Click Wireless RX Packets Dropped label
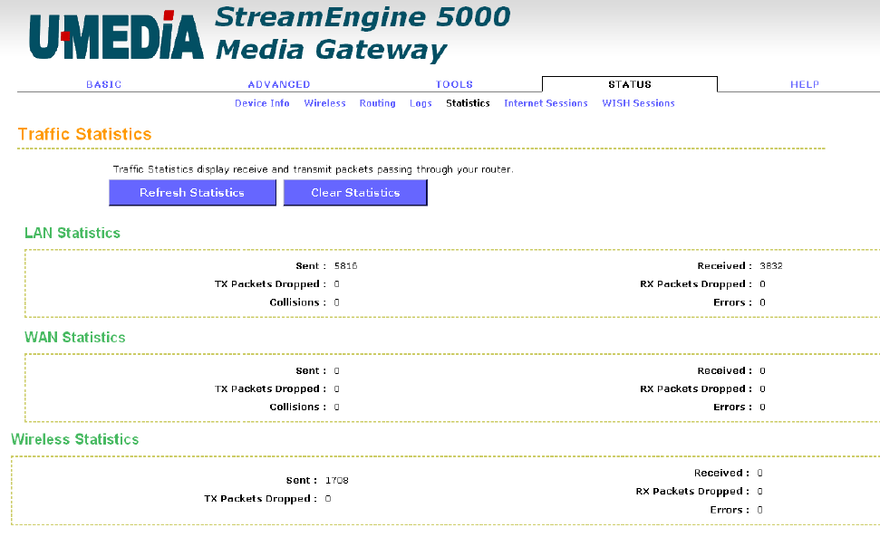The width and height of the screenshot is (880, 537). click(x=692, y=492)
